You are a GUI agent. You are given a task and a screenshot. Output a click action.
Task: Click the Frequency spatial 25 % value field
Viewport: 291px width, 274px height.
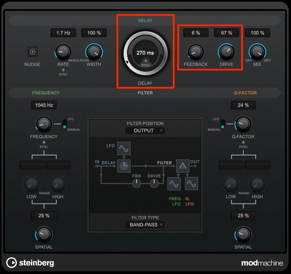[44, 216]
